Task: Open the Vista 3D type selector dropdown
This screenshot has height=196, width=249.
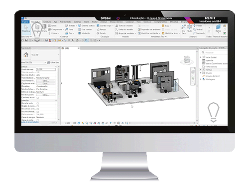Action: 41,55
